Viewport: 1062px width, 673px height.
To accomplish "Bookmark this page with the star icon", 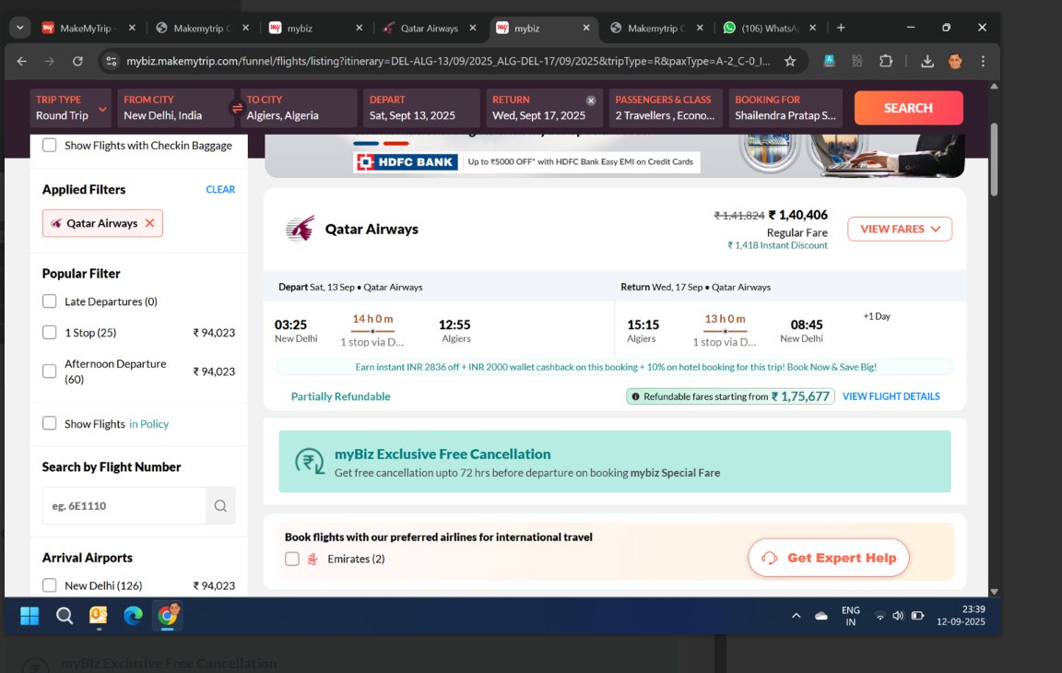I will coord(790,62).
